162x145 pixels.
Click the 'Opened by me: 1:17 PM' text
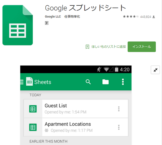tap(72, 130)
